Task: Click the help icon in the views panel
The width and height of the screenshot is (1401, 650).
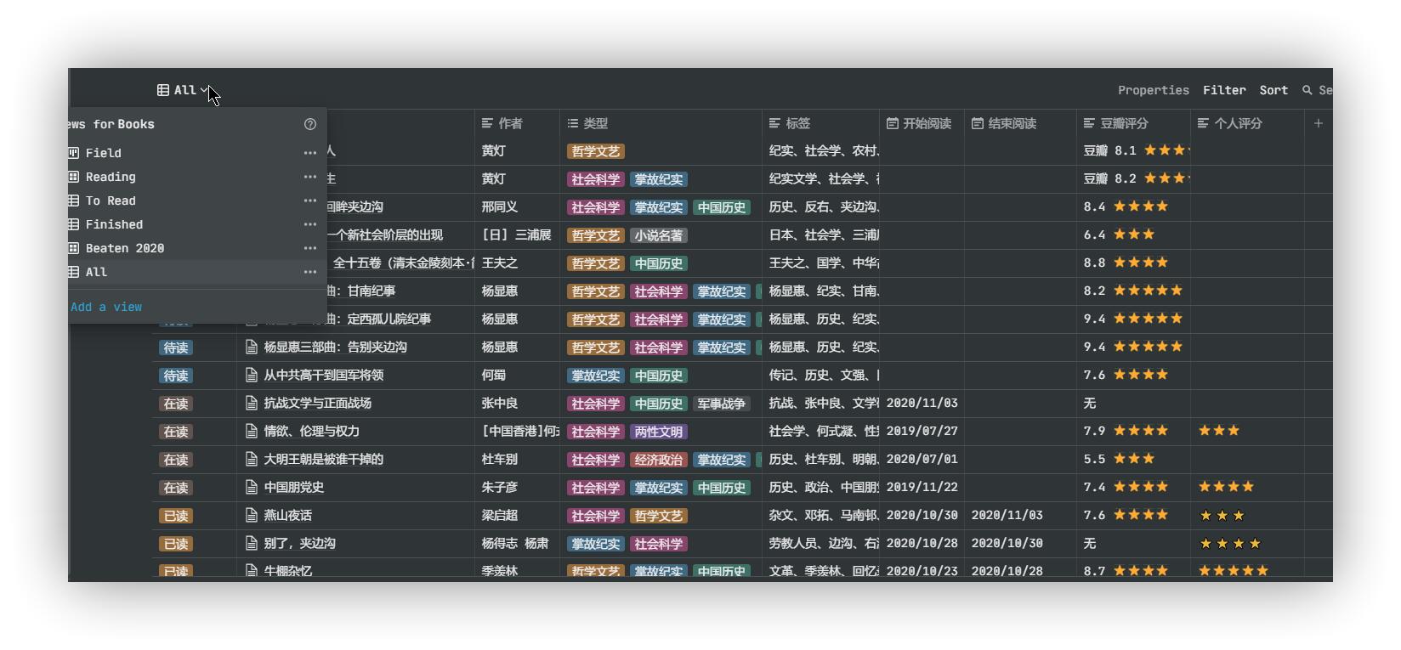Action: point(310,124)
